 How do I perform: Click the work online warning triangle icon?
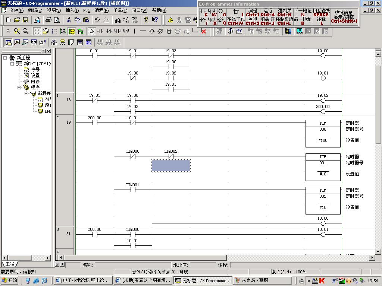170,20
